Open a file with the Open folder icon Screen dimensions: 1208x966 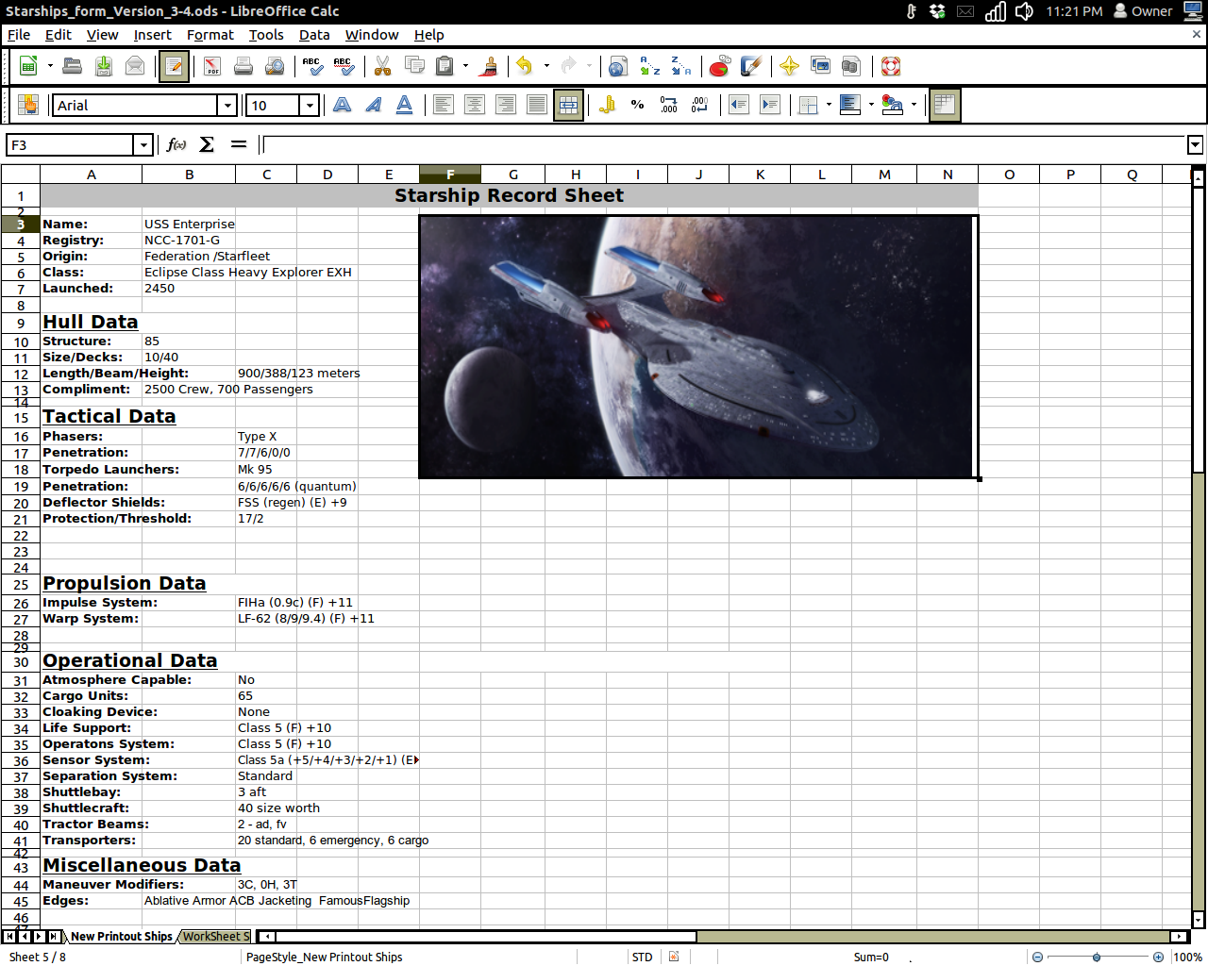coord(72,66)
